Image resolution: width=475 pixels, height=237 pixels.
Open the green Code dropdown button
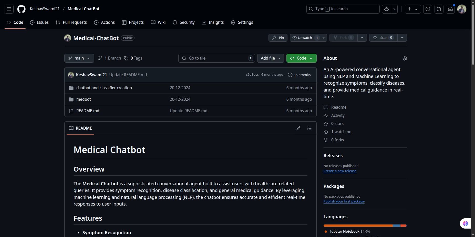[x=301, y=58]
